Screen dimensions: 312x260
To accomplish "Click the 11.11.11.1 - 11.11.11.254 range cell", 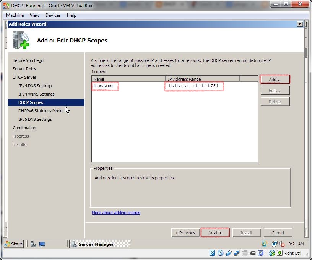I will pyautogui.click(x=193, y=86).
